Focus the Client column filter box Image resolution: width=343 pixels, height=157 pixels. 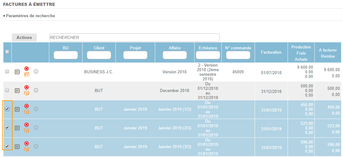(x=99, y=55)
